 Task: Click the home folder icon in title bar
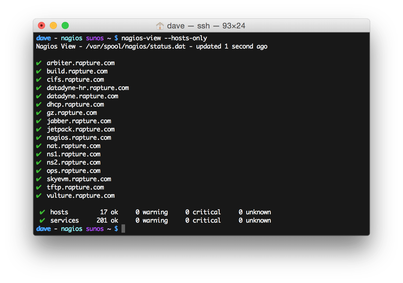click(x=160, y=26)
